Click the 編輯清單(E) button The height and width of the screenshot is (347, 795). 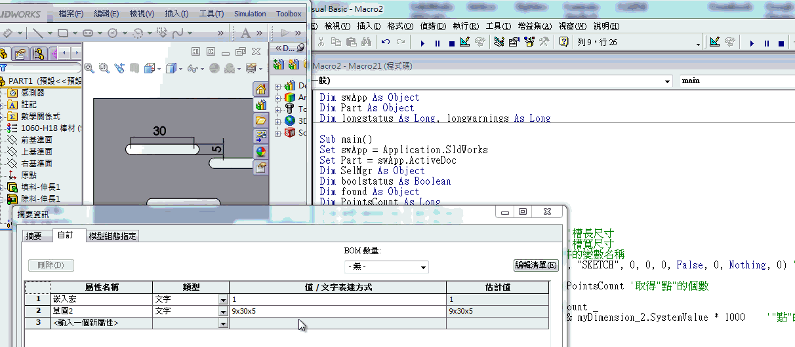535,265
